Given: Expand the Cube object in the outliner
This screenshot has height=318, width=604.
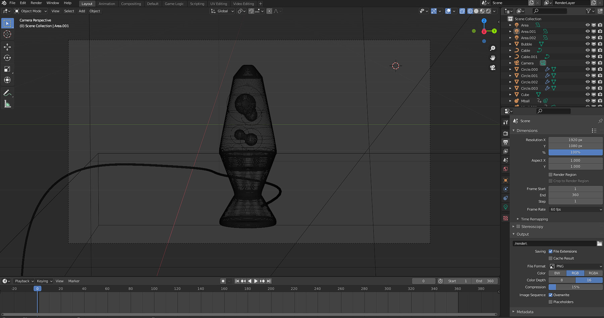Looking at the screenshot, I should pyautogui.click(x=511, y=94).
